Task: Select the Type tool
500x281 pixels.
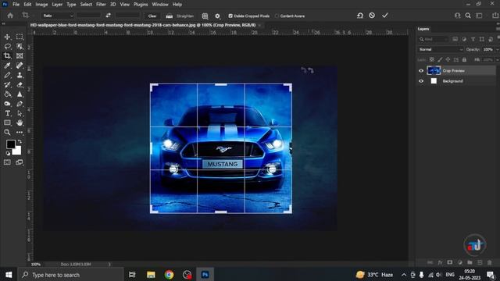Action: click(7, 113)
